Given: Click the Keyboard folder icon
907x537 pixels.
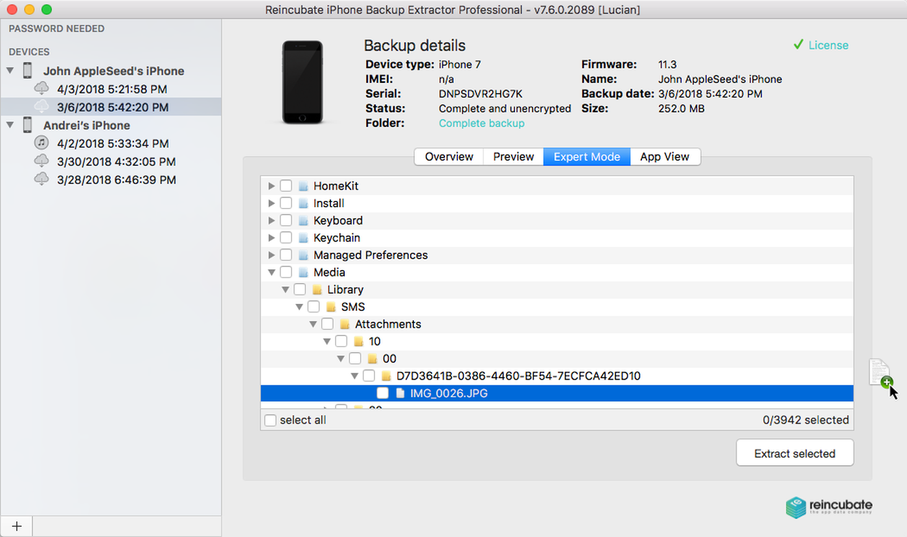Looking at the screenshot, I should (303, 220).
